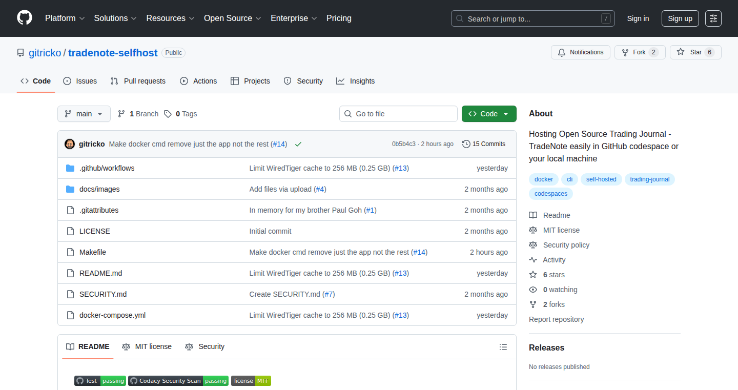Click the Sign up button
The image size is (738, 390).
point(680,18)
